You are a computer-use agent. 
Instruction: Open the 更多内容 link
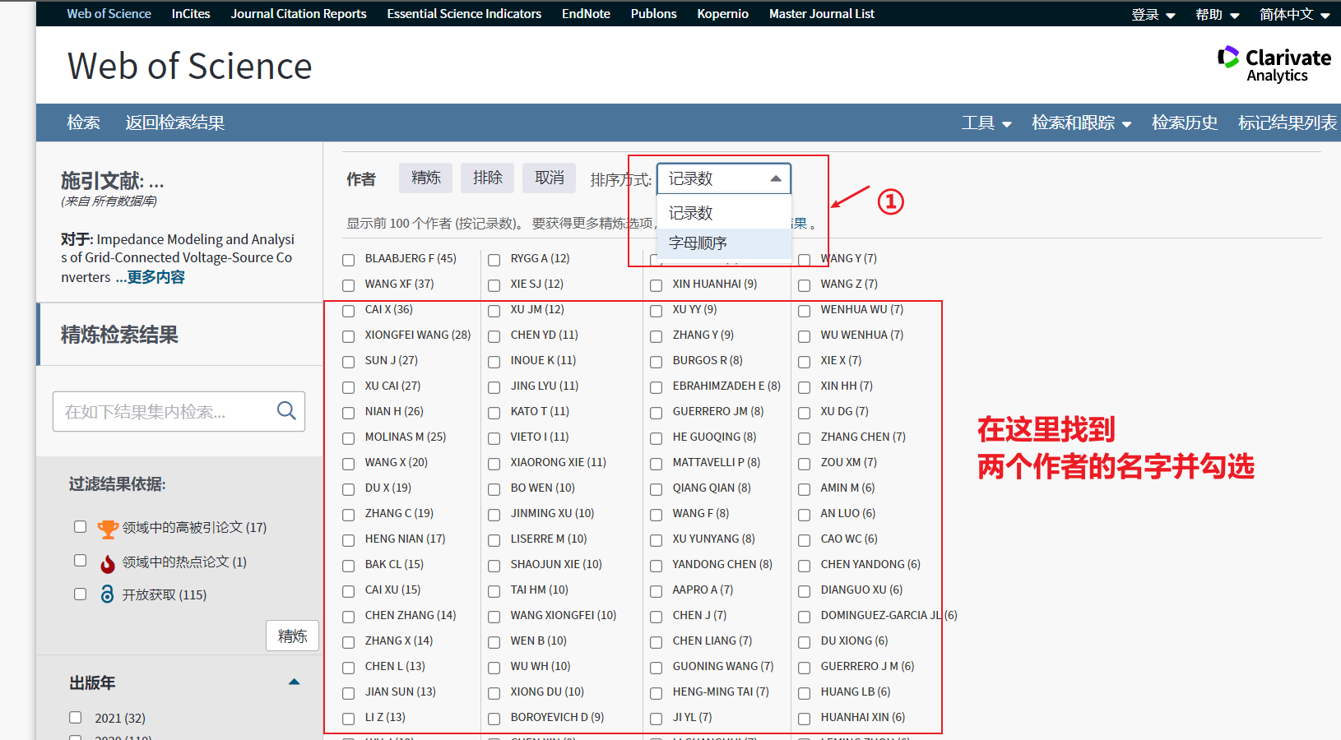click(x=156, y=277)
